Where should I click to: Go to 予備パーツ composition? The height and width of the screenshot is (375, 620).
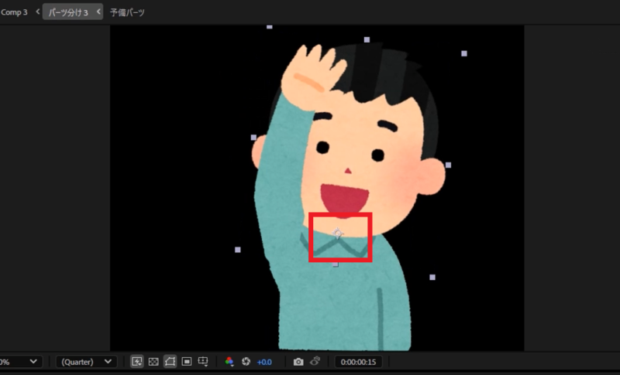tap(127, 12)
